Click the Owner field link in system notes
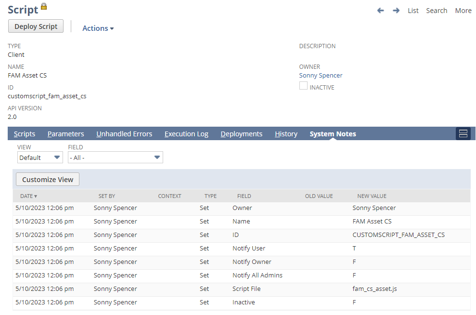476x315 pixels. pyautogui.click(x=242, y=208)
